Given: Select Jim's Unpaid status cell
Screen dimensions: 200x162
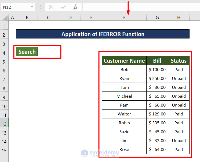Looking at the screenshot, I should [179, 140].
